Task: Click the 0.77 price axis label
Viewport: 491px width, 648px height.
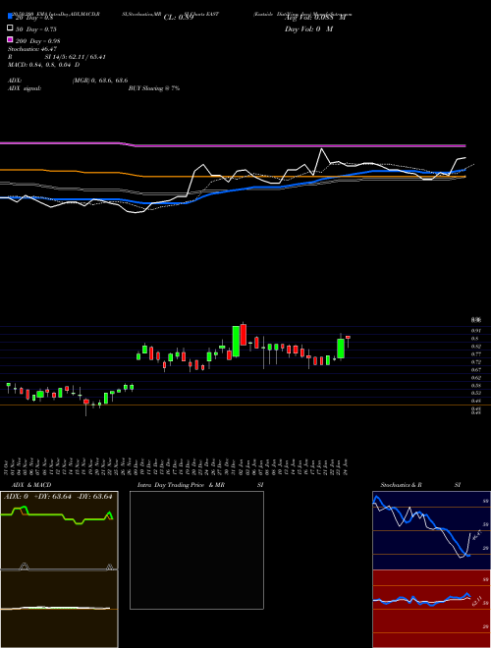Action: point(475,354)
